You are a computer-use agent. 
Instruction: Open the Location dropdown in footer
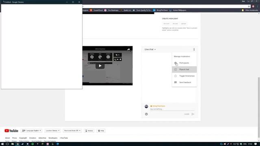pos(52,131)
